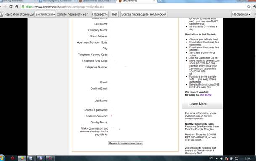Screen dimensions: 256x161
Task: Click Return to make corrections button
Action: [125, 143]
